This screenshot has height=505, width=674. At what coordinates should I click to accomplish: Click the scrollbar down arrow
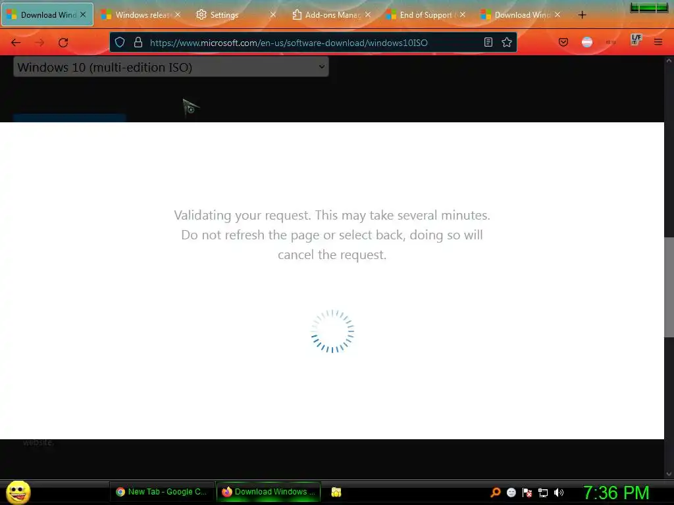(x=669, y=474)
